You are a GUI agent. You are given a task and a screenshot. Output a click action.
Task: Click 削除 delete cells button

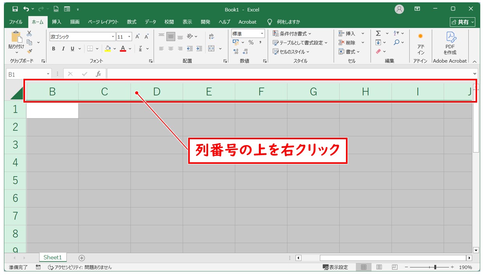347,43
